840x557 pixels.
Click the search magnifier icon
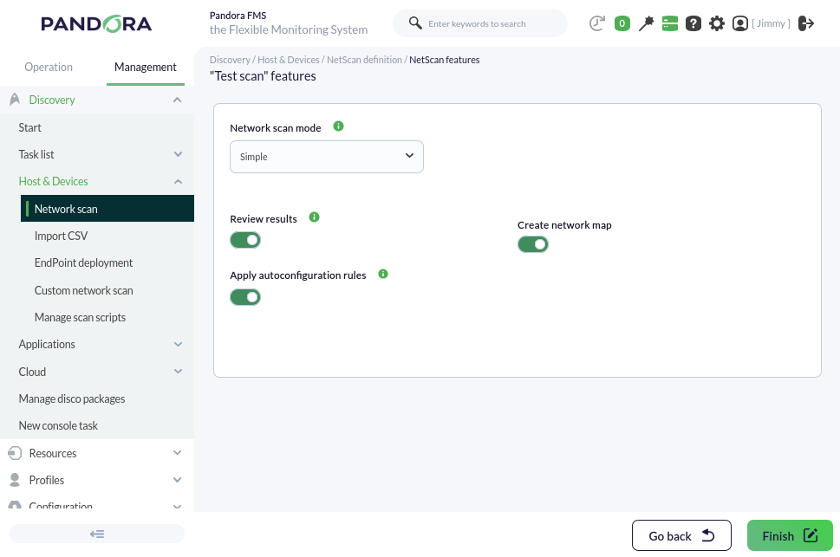pos(415,23)
